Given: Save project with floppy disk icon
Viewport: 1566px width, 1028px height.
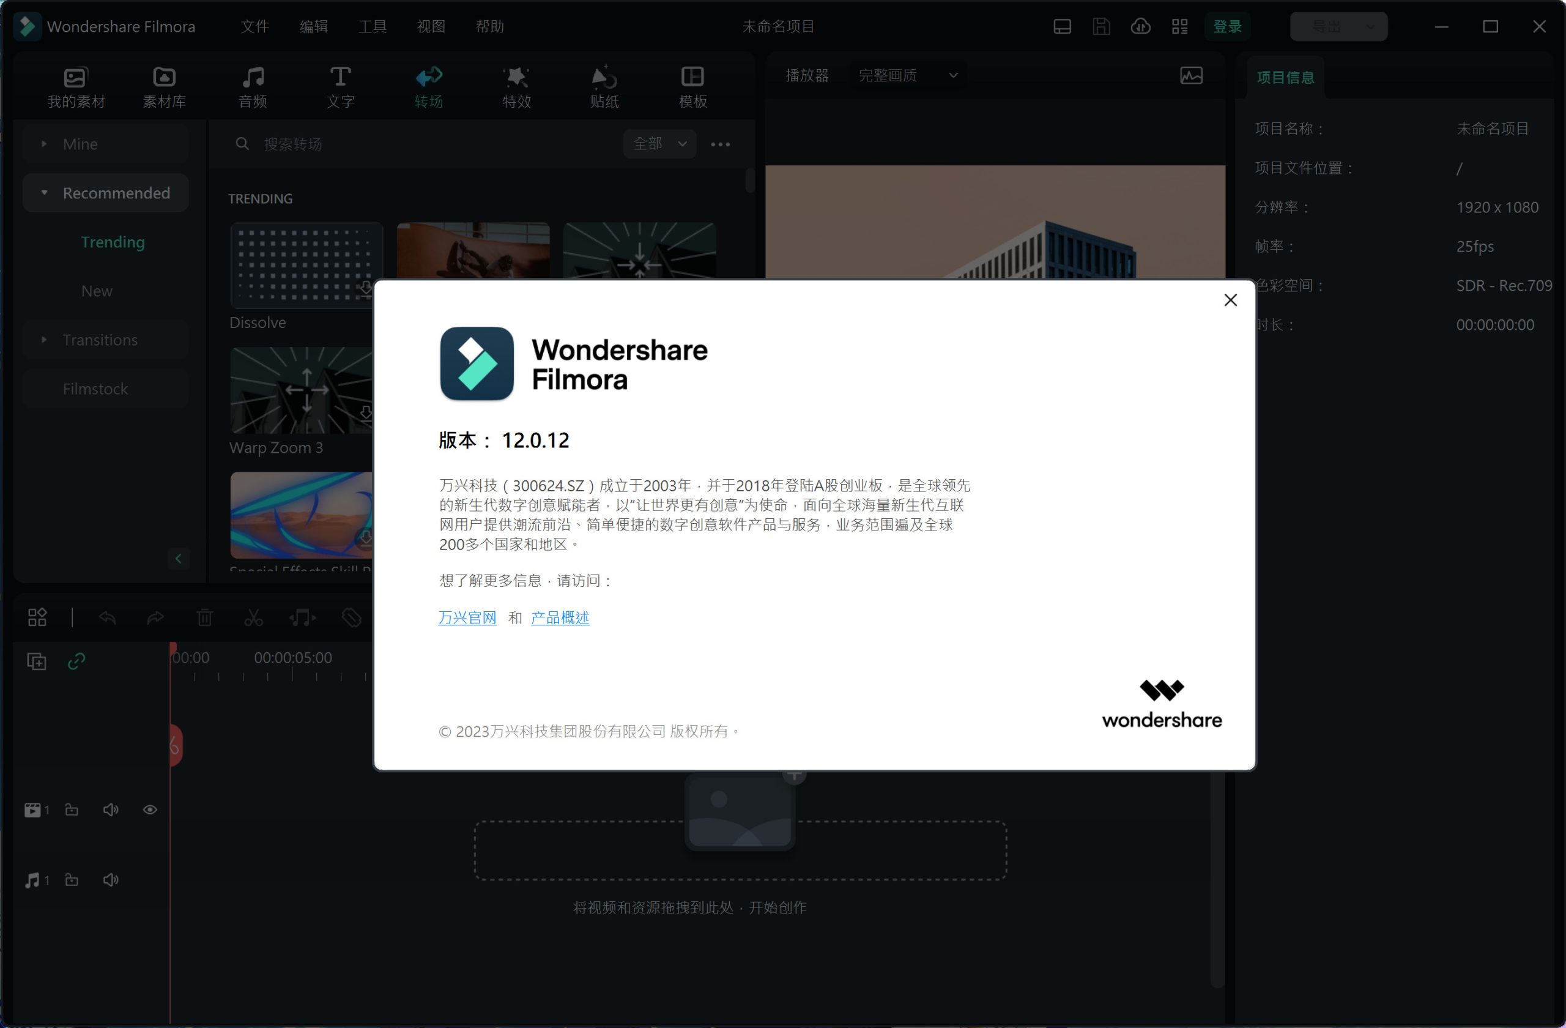Looking at the screenshot, I should (1101, 26).
